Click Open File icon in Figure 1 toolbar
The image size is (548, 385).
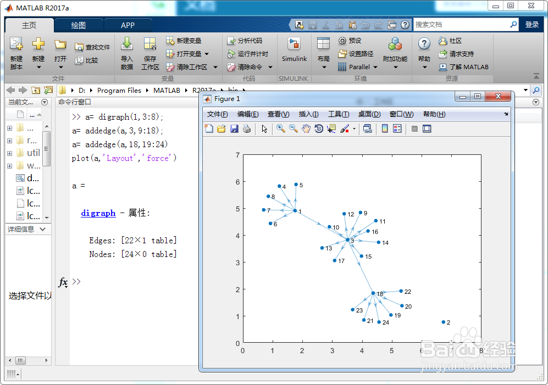[221, 129]
